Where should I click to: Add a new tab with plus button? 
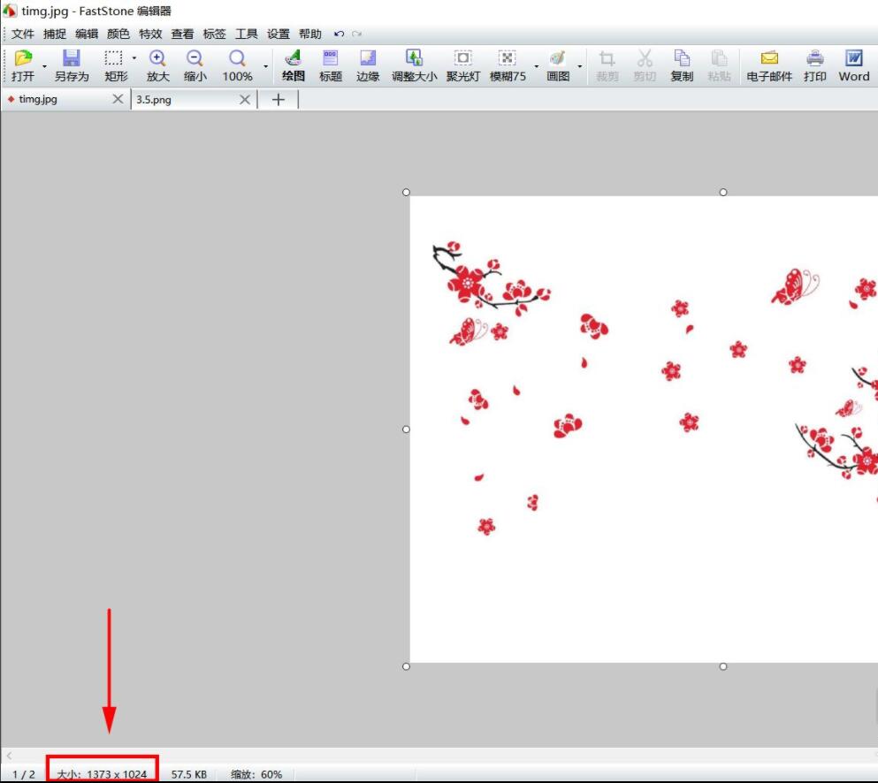pyautogui.click(x=279, y=100)
